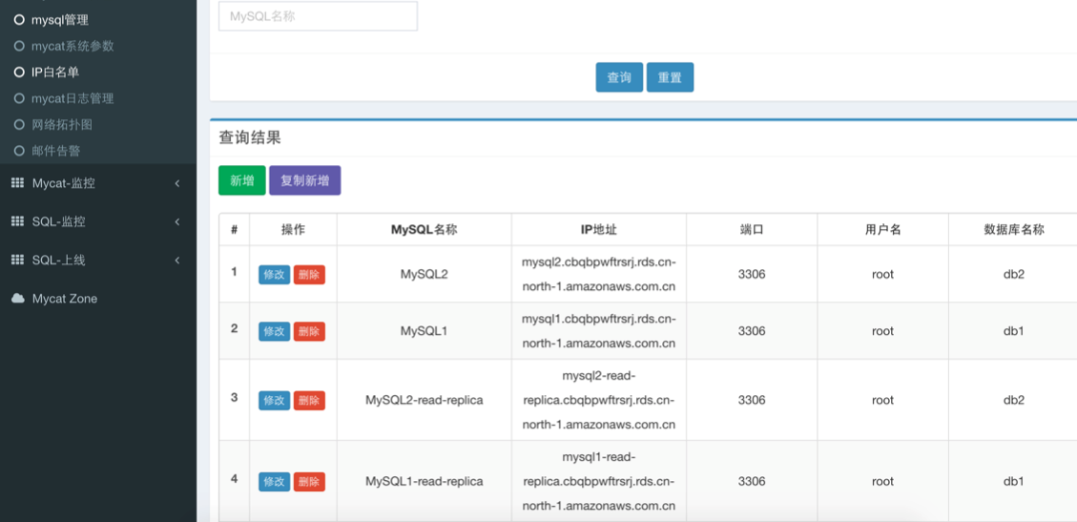Open the Mycat Zone sidebar entry
Image resolution: width=1077 pixels, height=522 pixels.
click(x=98, y=299)
